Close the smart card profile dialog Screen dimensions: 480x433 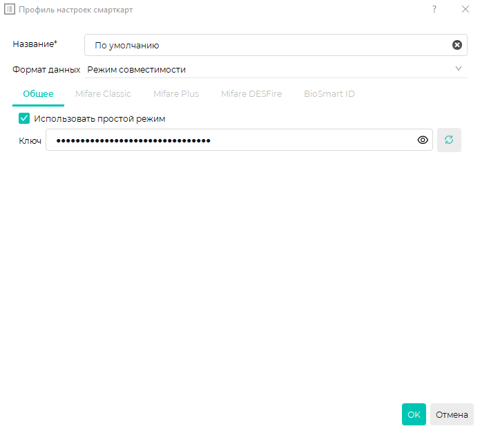coord(465,9)
